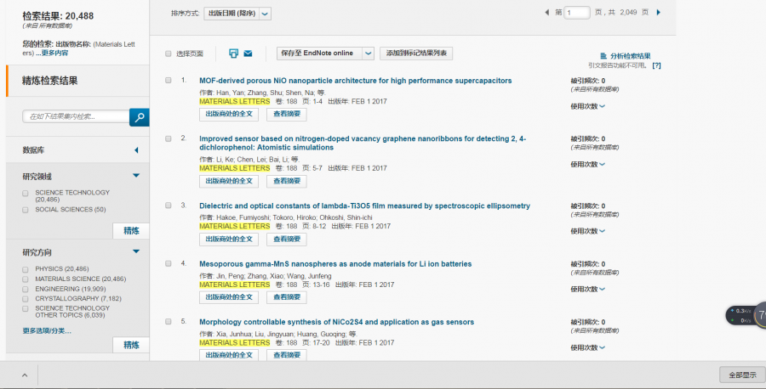
Task: Open 分析检索结果 analyze results
Action: [x=626, y=56]
